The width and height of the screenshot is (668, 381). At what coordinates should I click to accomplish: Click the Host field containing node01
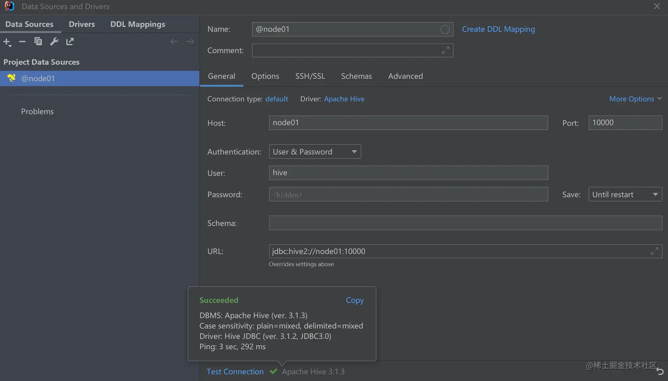click(x=408, y=123)
